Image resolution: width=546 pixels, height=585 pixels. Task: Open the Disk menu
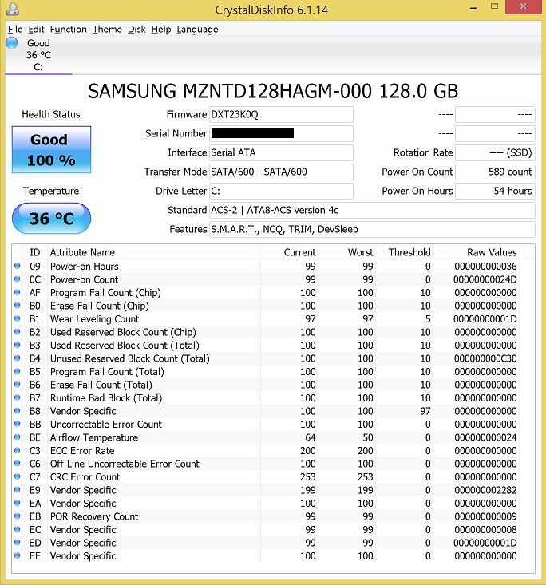click(x=136, y=29)
